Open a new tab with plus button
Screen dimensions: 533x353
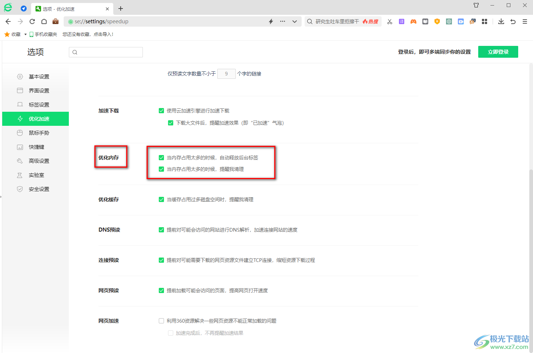[121, 9]
